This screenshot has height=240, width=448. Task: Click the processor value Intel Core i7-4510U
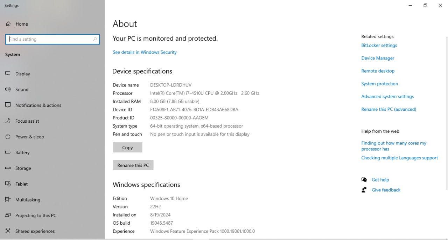point(205,93)
